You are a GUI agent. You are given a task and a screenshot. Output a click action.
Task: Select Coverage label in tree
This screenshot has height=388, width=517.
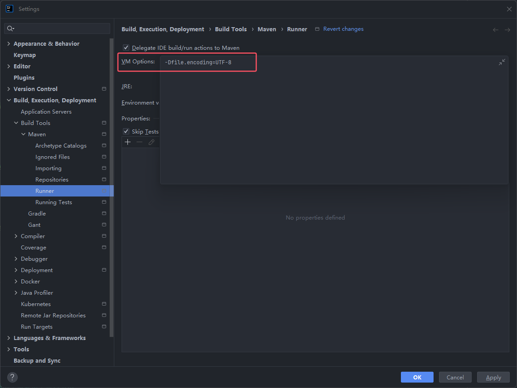33,248
